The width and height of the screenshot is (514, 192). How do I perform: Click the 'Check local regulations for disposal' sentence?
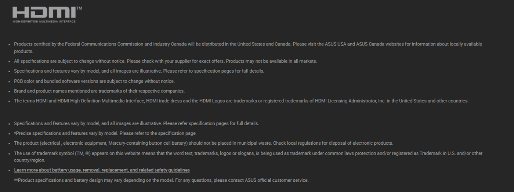coord(333,143)
